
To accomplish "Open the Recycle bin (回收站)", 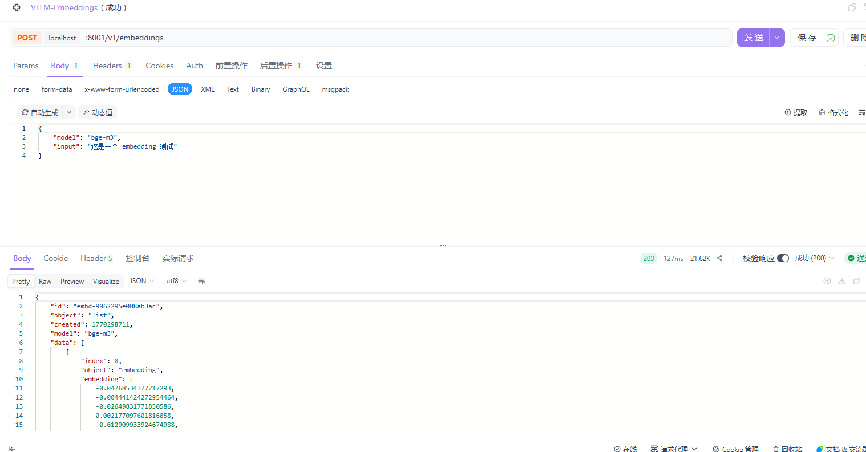I will tap(787, 449).
